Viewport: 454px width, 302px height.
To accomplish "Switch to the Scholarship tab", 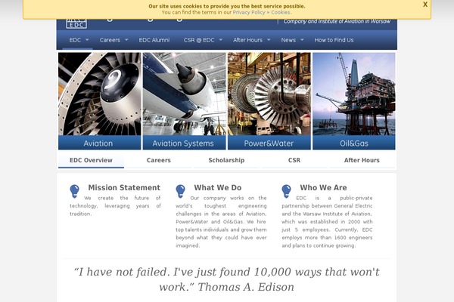I will point(226,160).
